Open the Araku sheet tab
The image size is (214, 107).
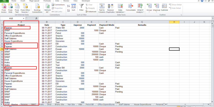click(x=41, y=105)
